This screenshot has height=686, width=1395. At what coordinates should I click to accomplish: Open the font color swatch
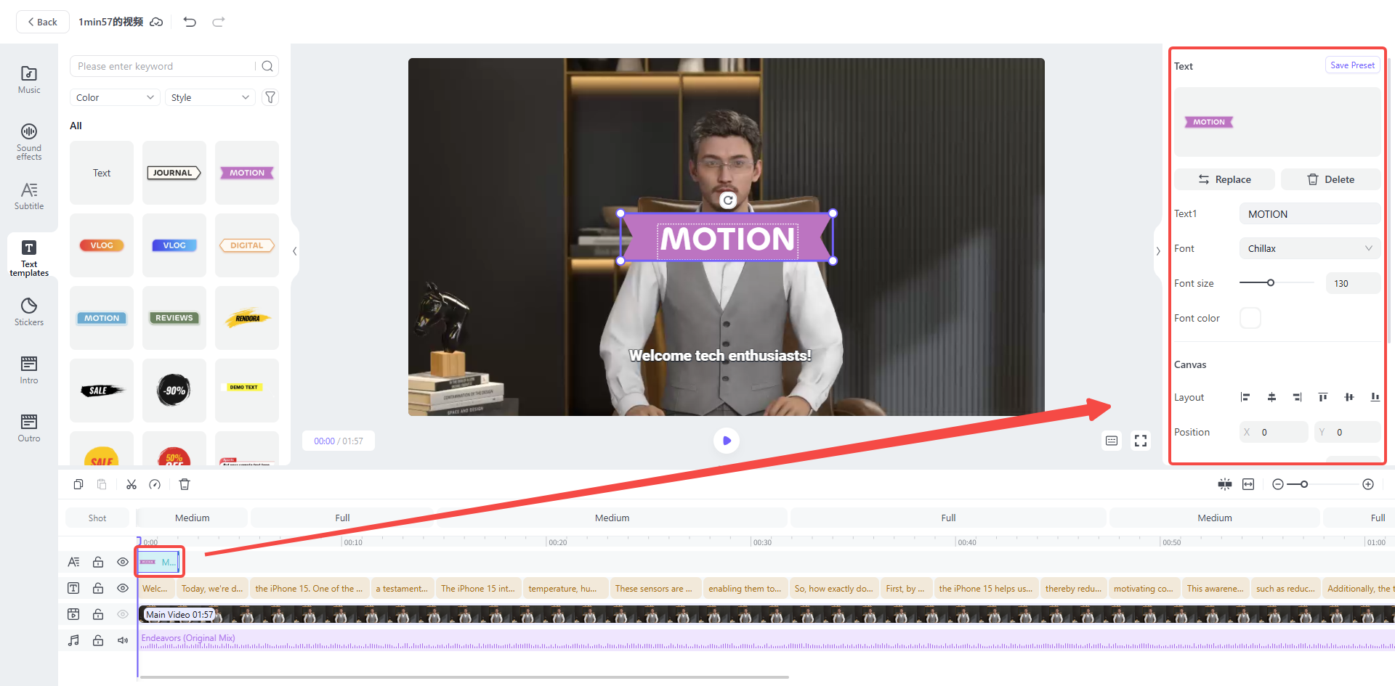coord(1250,318)
